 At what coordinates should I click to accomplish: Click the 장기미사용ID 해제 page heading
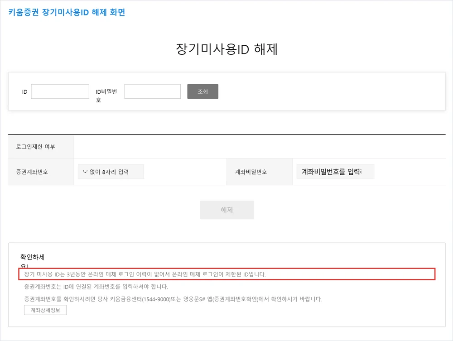[x=227, y=49]
